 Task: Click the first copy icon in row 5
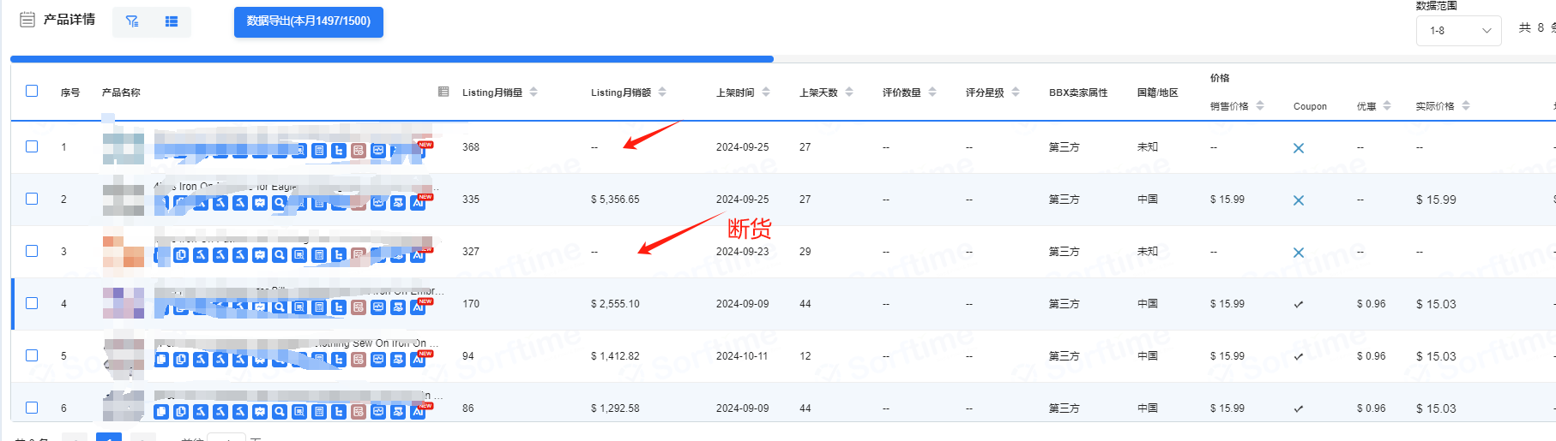pos(161,360)
